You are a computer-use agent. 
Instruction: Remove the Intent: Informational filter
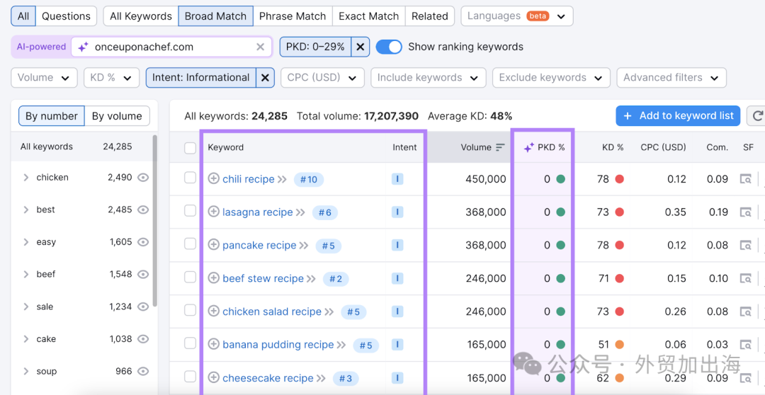tap(265, 78)
